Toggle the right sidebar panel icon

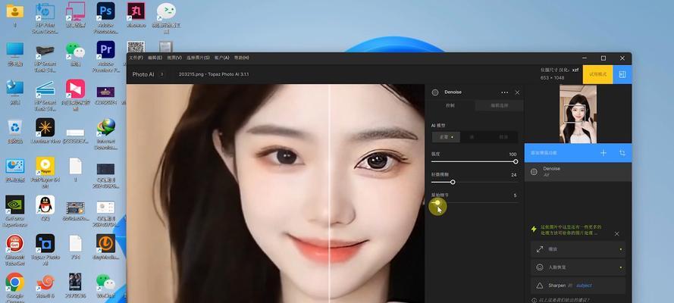622,74
